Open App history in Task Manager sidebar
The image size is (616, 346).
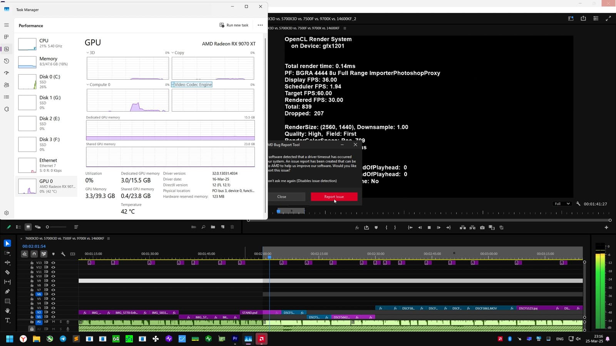pyautogui.click(x=6, y=61)
